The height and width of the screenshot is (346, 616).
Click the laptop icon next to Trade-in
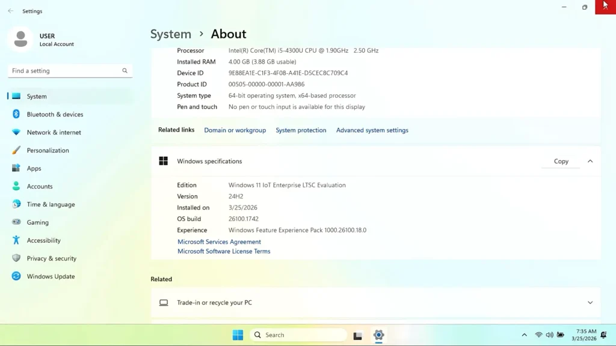point(164,303)
